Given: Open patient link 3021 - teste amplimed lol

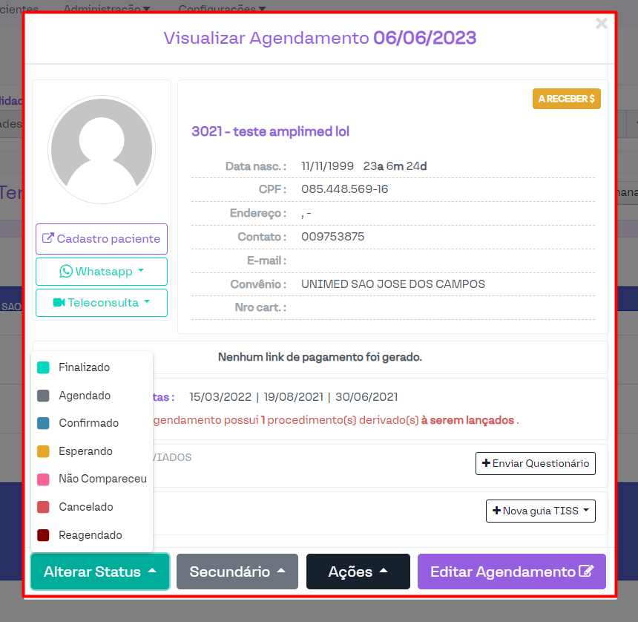Looking at the screenshot, I should 270,131.
